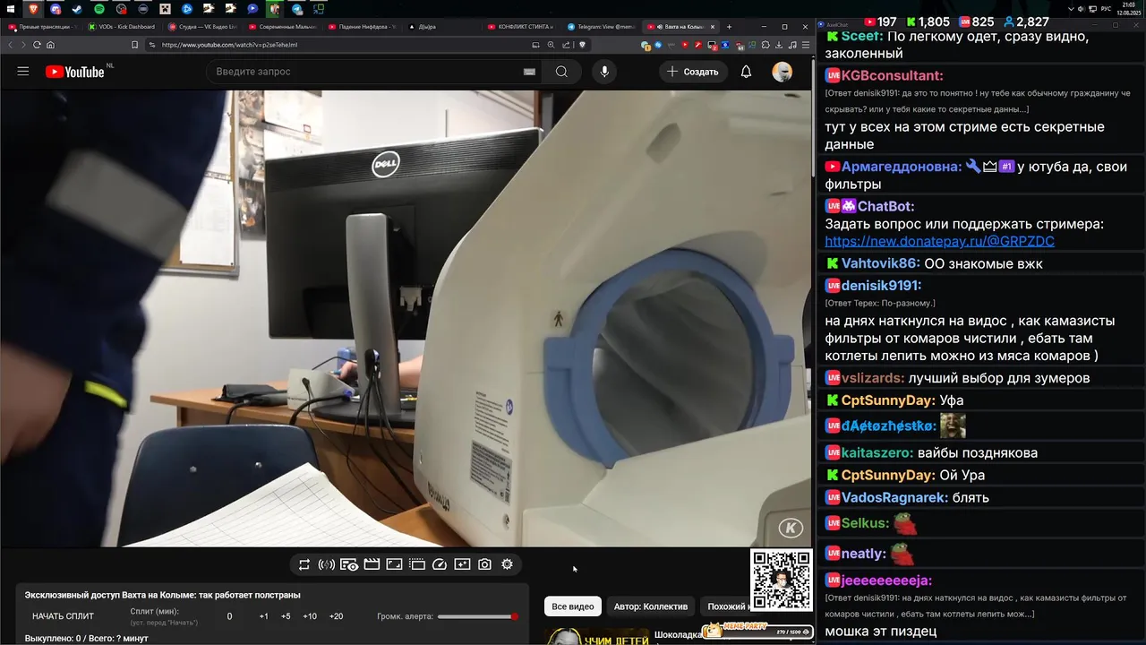This screenshot has width=1146, height=645.
Task: Click the YouTube search magnifier button
Action: [561, 72]
